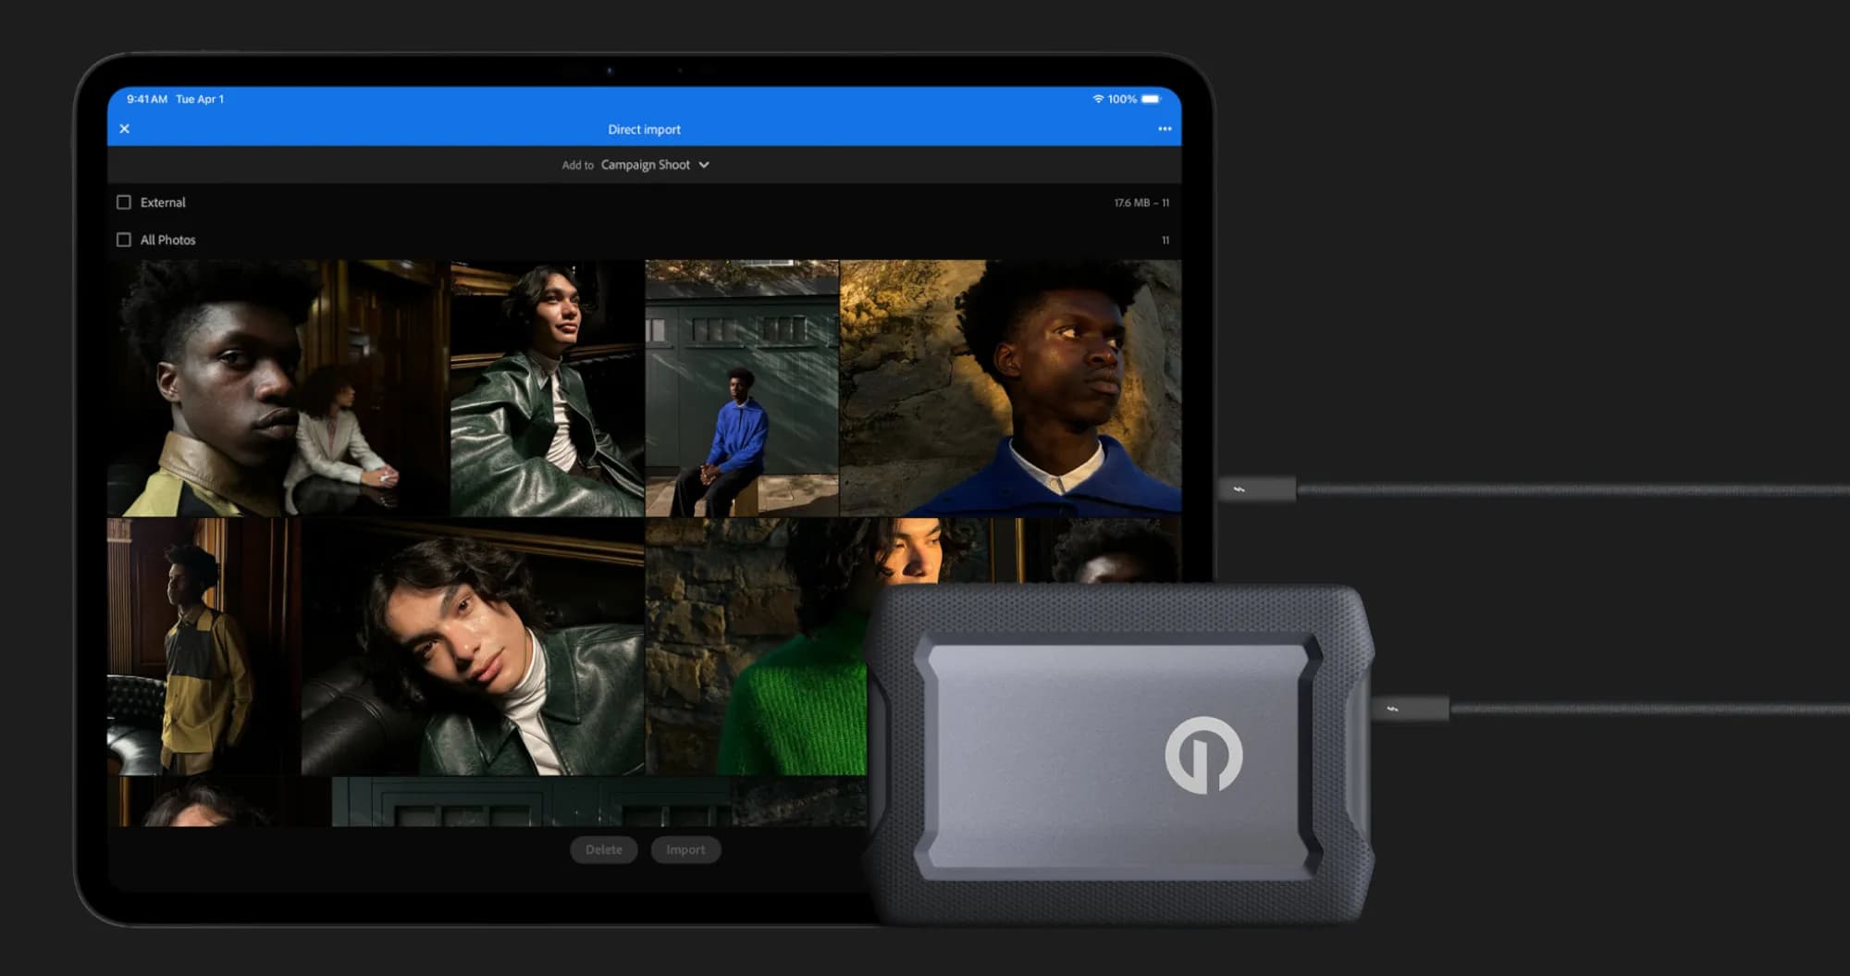This screenshot has height=976, width=1850.
Task: Select photo of man in green leather jacket looking up
Action: 548,388
